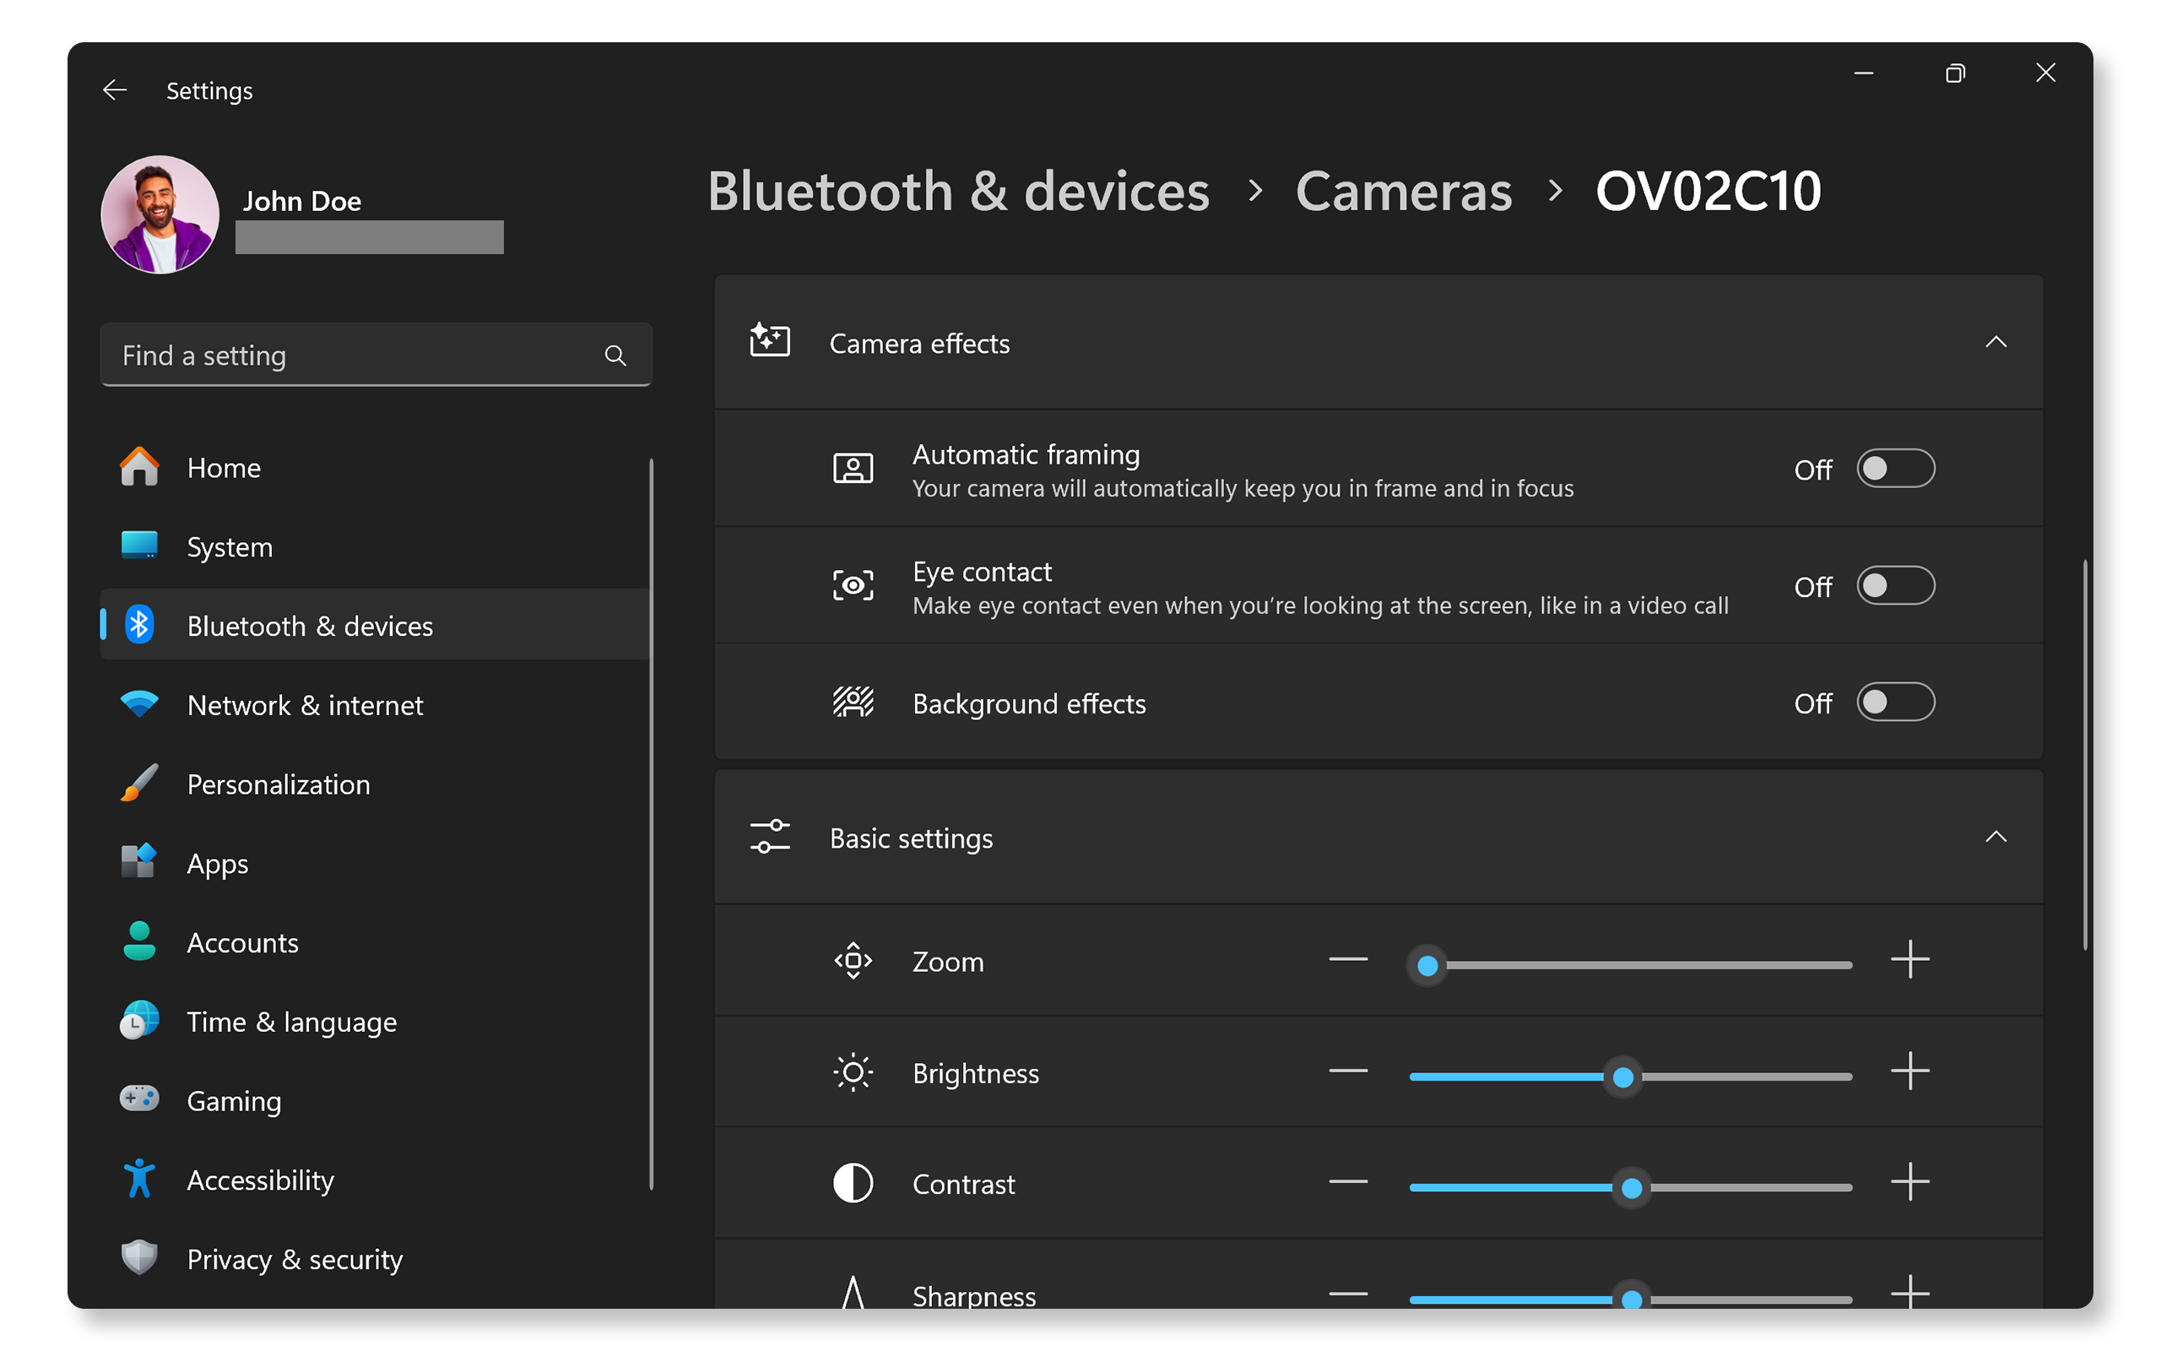Open Home in the sidebar
Screen dimensions: 2161x1351
pyautogui.click(x=375, y=467)
